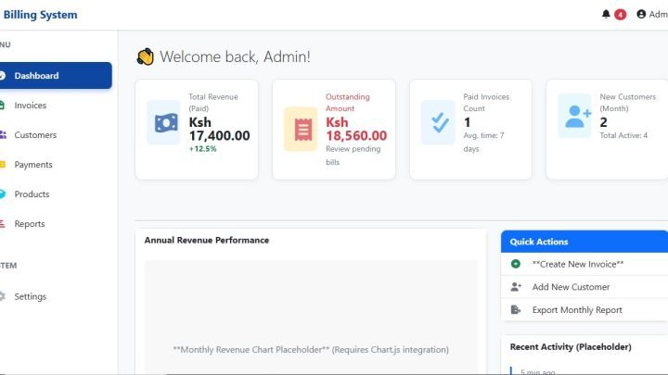Click the Outstanding Amount receipt icon
The width and height of the screenshot is (668, 375).
pos(300,129)
